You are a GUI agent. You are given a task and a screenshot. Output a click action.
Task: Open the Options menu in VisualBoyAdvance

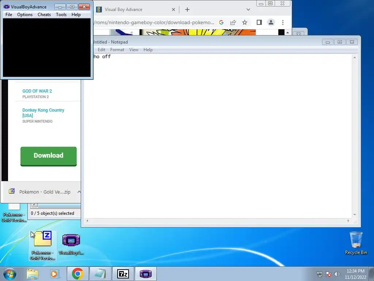[25, 15]
